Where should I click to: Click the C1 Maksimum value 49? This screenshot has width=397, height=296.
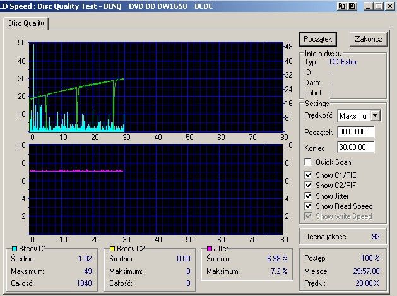pos(88,271)
